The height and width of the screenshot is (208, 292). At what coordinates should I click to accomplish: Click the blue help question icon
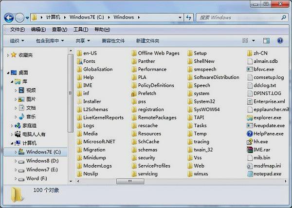[280, 40]
